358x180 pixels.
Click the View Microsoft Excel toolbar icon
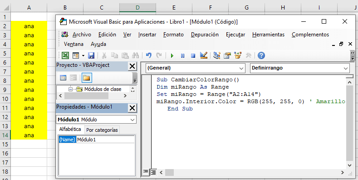coord(65,55)
